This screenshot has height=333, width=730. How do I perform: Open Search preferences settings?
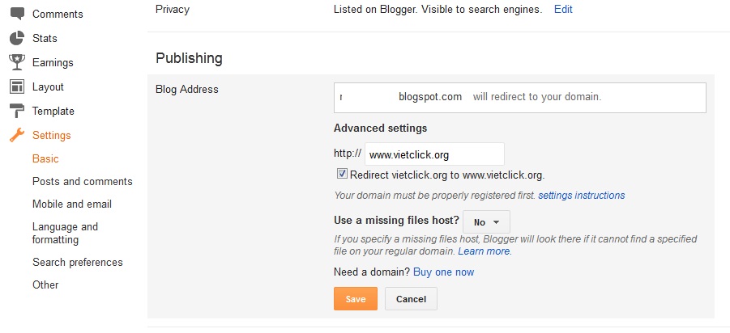78,263
